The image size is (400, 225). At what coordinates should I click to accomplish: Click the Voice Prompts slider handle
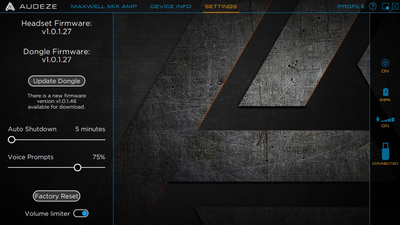(77, 167)
